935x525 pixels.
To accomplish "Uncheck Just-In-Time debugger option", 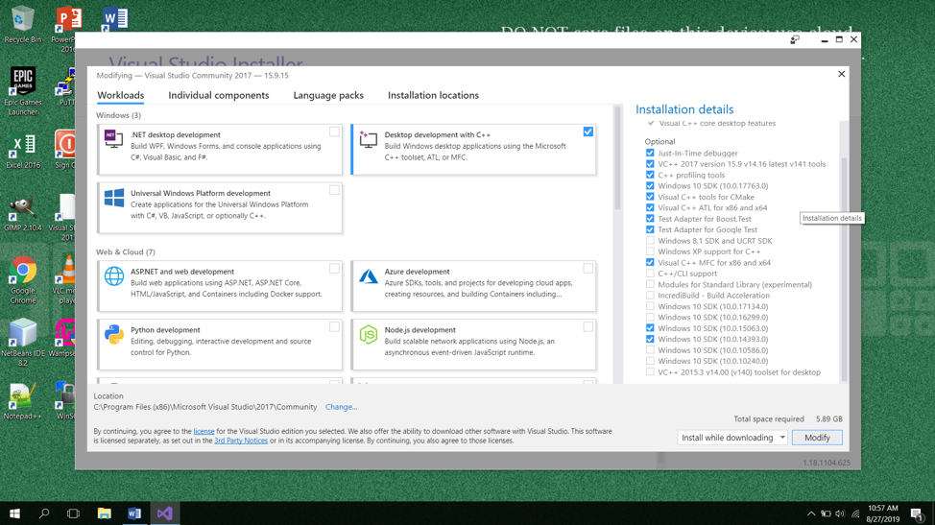I will [650, 153].
